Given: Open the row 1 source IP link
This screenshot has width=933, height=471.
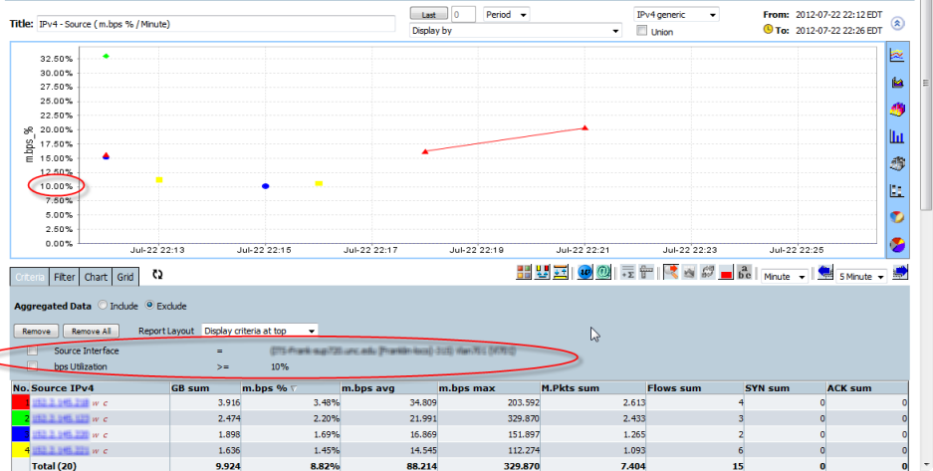Looking at the screenshot, I should [x=60, y=402].
